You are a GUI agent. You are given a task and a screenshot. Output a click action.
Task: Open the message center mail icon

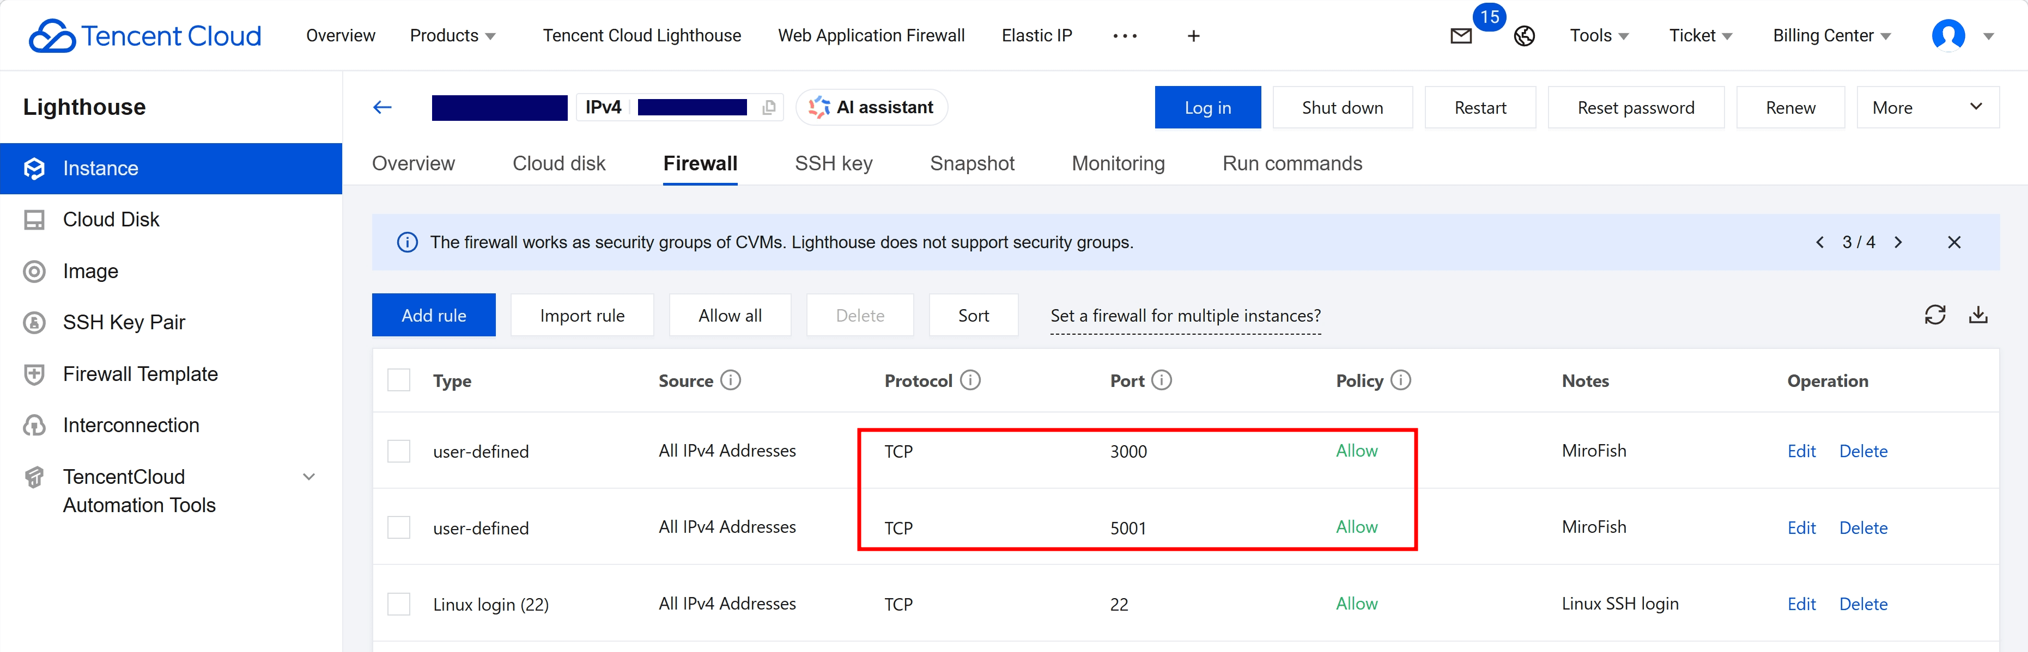click(1461, 36)
